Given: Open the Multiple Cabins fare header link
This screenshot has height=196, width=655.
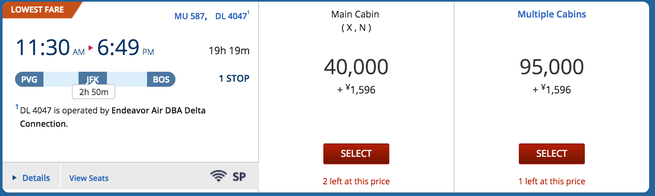Looking at the screenshot, I should tap(552, 14).
